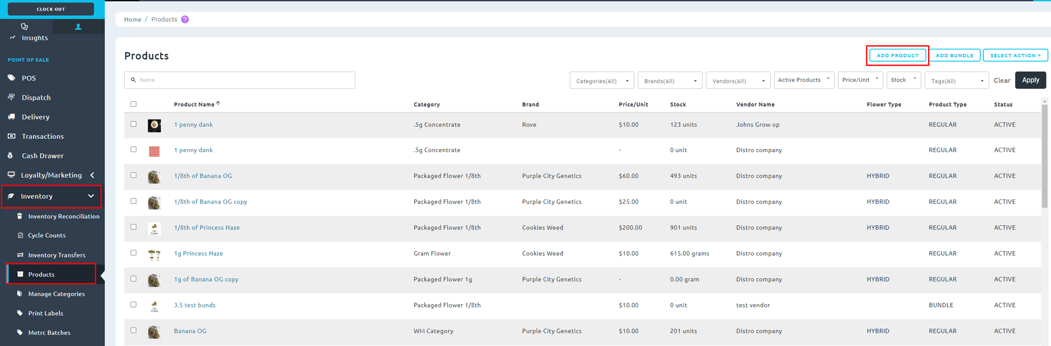The image size is (1051, 346).
Task: Check the box for 1/8th of Banana OG
Action: click(x=133, y=175)
